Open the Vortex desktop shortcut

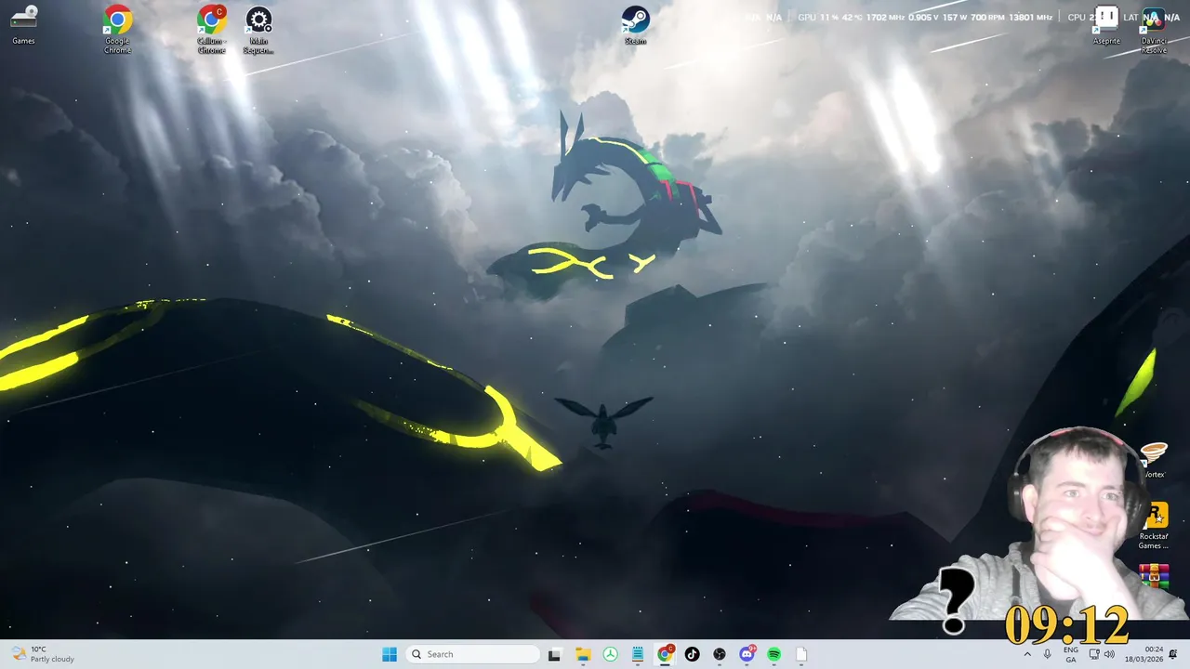pyautogui.click(x=1154, y=460)
